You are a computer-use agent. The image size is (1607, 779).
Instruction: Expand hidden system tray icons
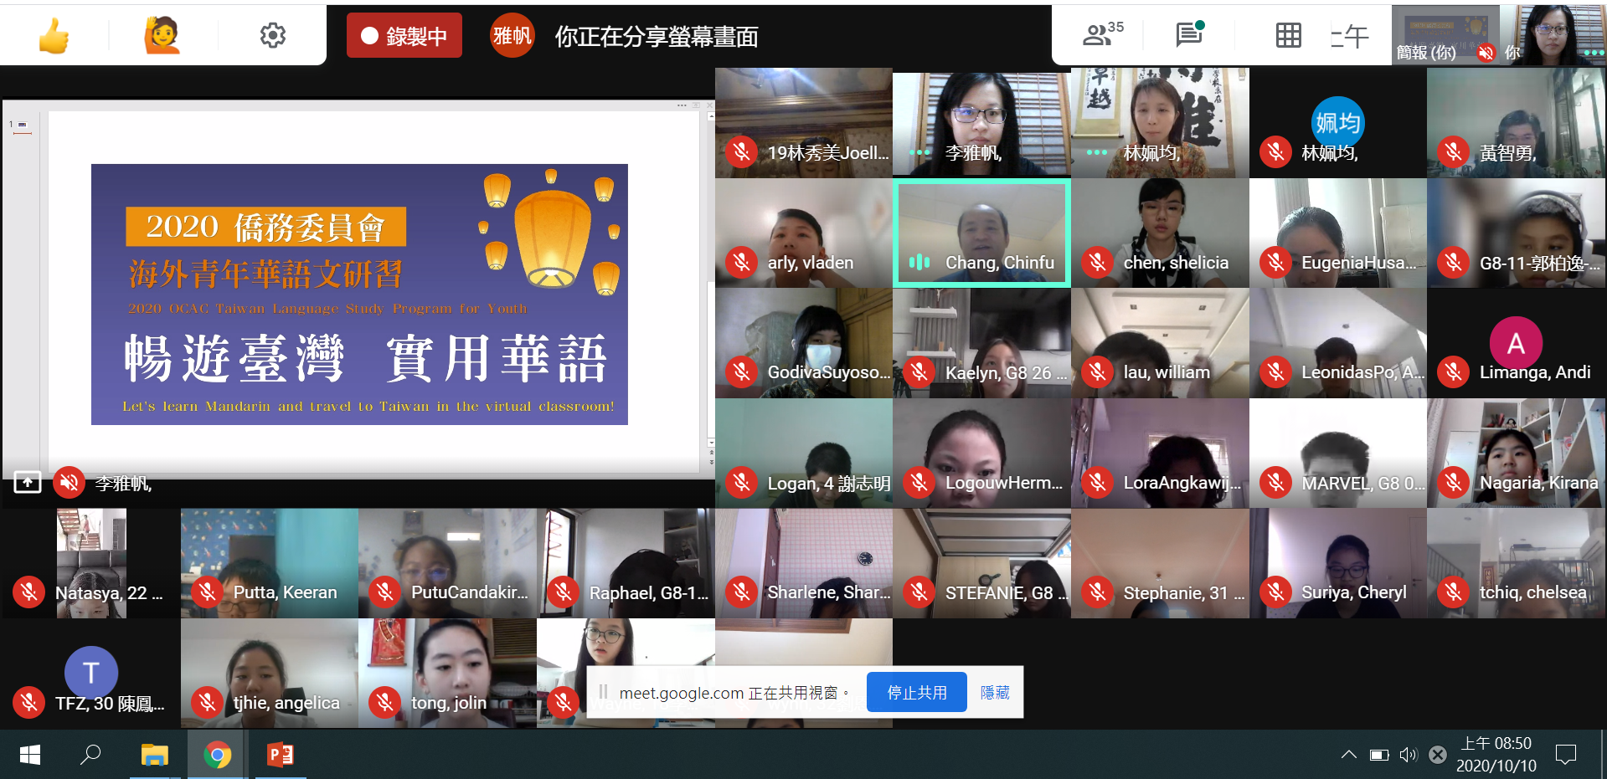tap(1348, 754)
